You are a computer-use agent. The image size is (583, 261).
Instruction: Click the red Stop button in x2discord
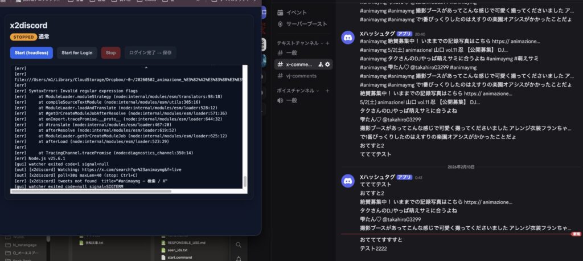tap(111, 53)
